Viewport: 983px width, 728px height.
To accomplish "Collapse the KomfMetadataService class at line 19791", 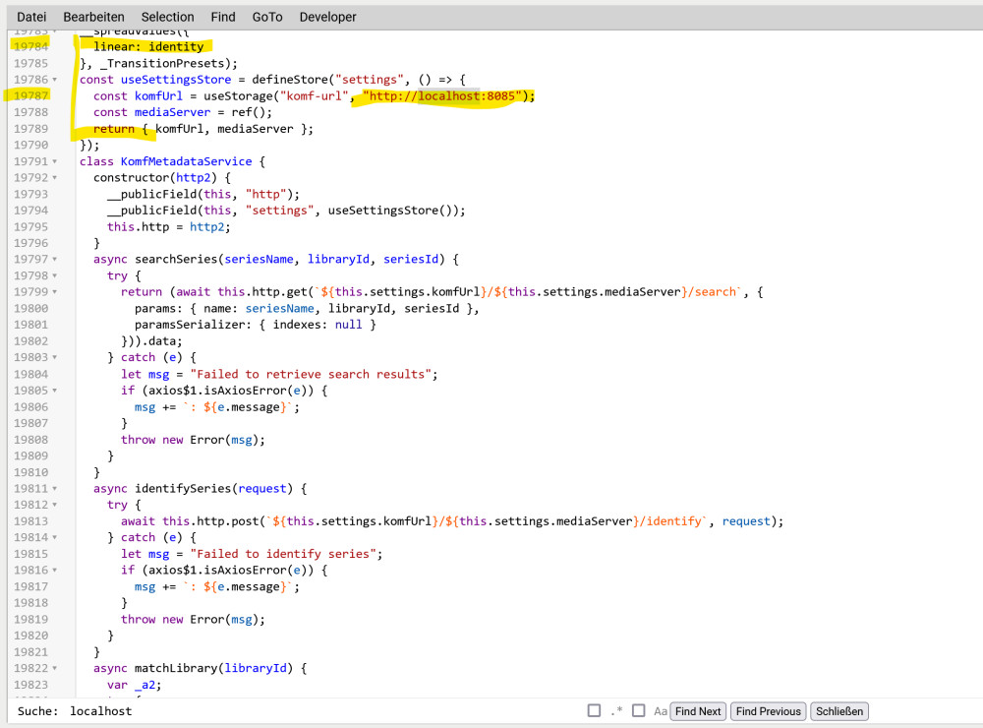I will (x=54, y=161).
